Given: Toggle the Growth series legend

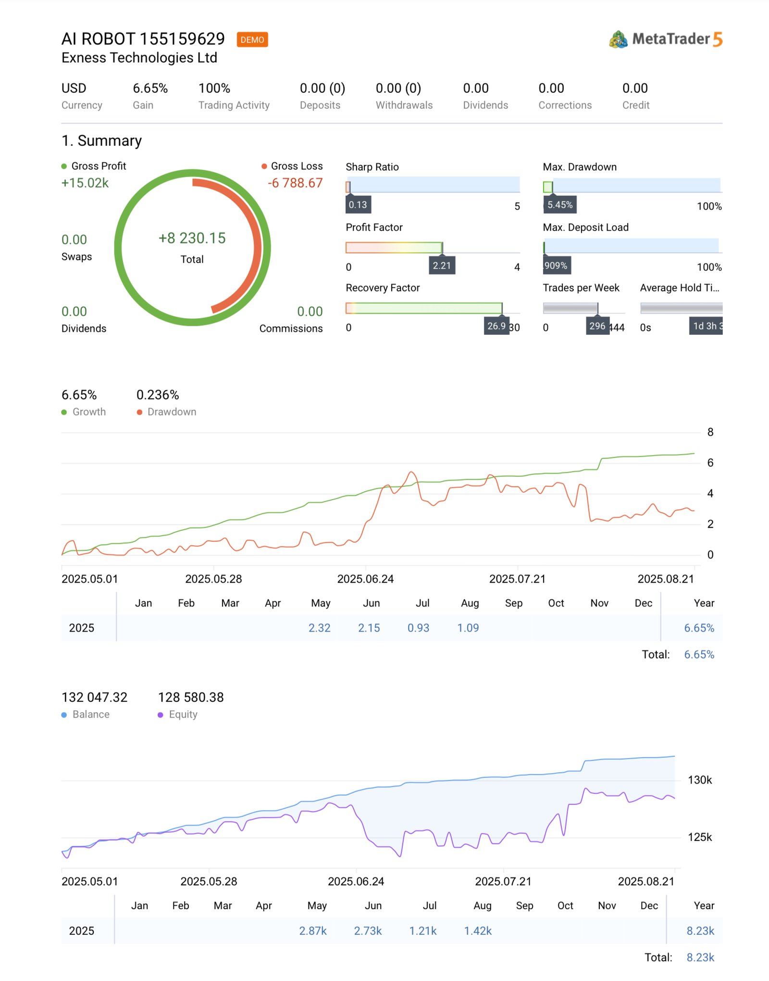Looking at the screenshot, I should coord(84,412).
